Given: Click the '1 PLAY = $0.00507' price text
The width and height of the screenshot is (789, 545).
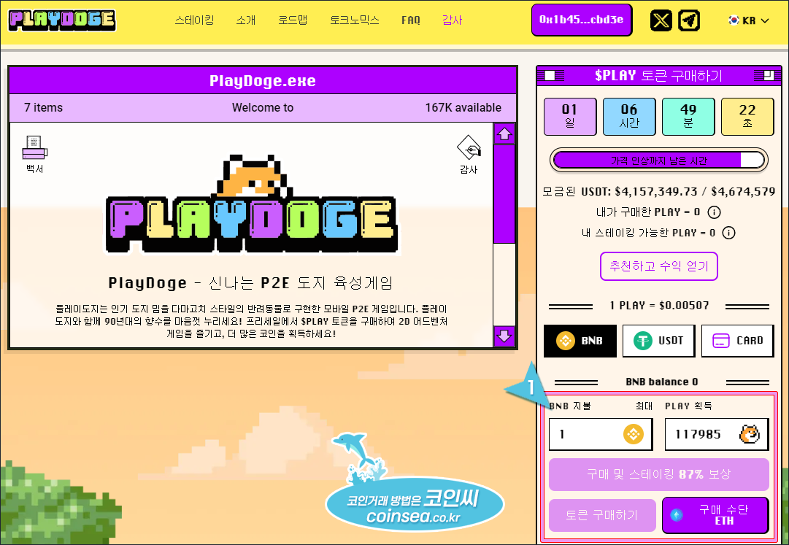Looking at the screenshot, I should (659, 306).
